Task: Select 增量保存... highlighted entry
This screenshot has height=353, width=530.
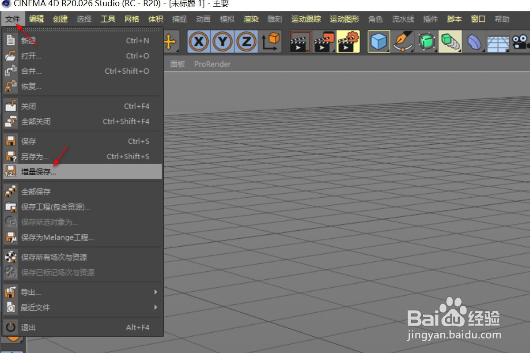Action: [x=83, y=172]
